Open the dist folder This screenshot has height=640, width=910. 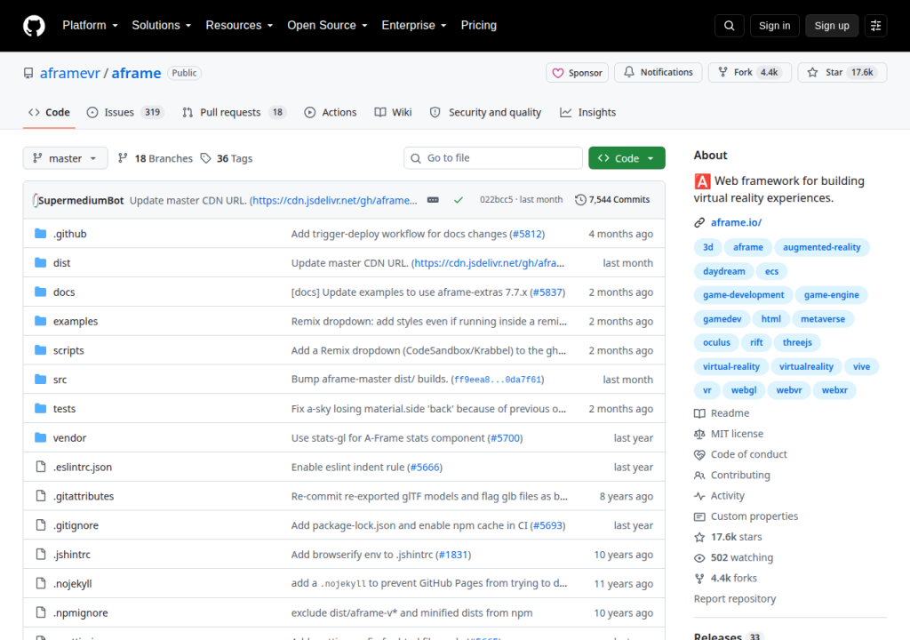point(61,262)
